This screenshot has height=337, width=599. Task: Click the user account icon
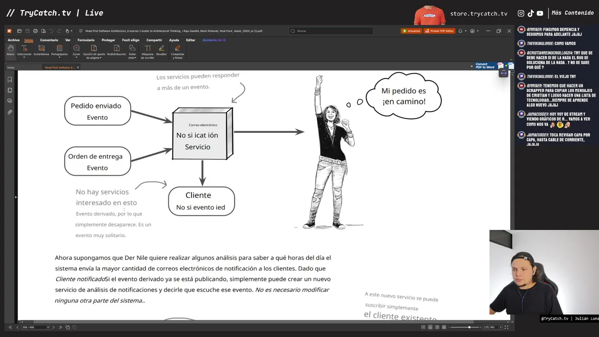[472, 31]
